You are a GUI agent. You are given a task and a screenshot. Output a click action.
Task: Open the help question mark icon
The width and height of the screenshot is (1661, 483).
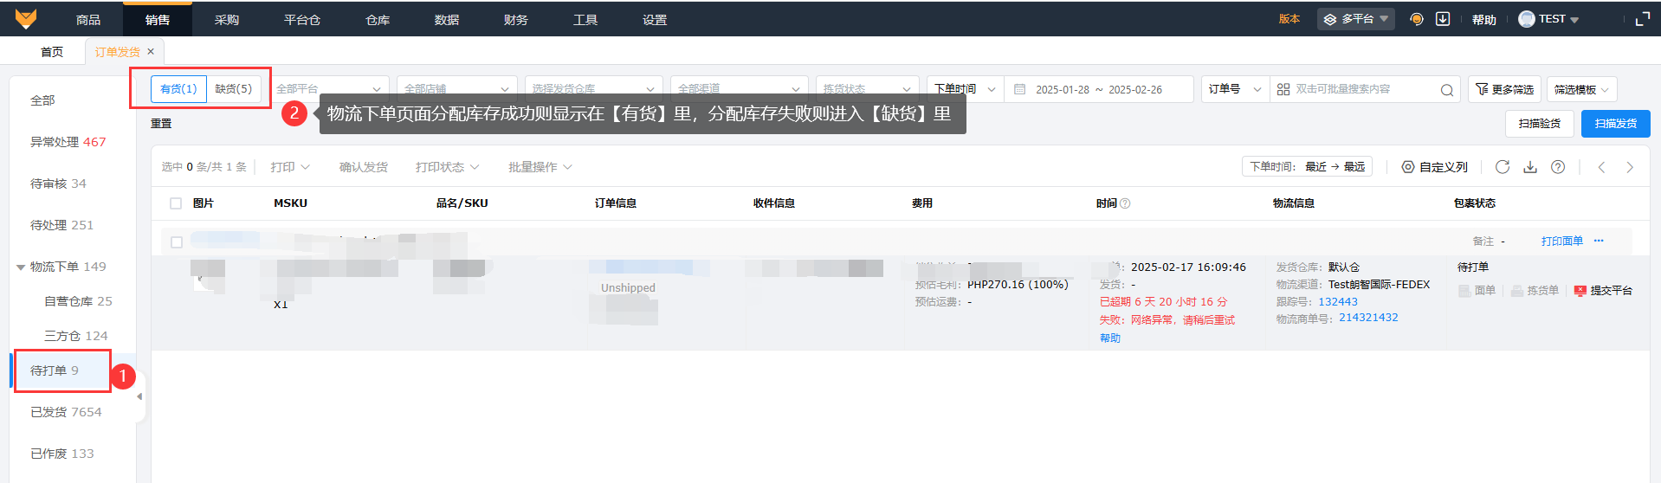click(x=1558, y=167)
